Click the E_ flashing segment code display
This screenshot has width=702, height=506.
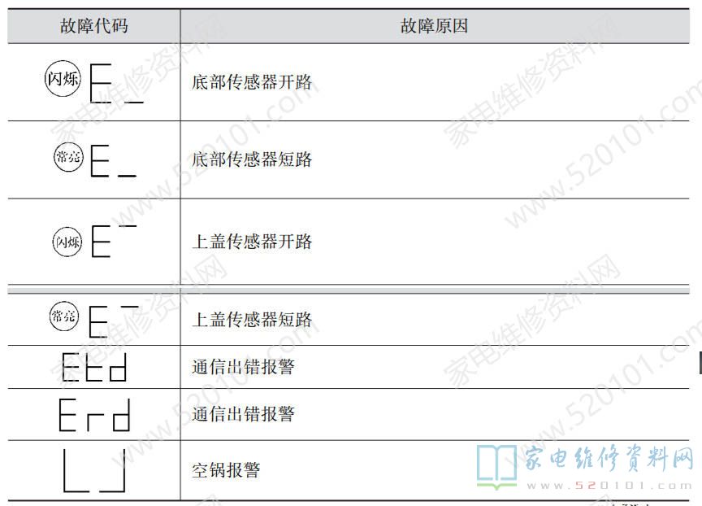tap(117, 84)
